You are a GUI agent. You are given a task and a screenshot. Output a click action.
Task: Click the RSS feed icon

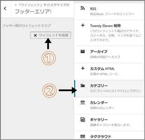(x=83, y=8)
